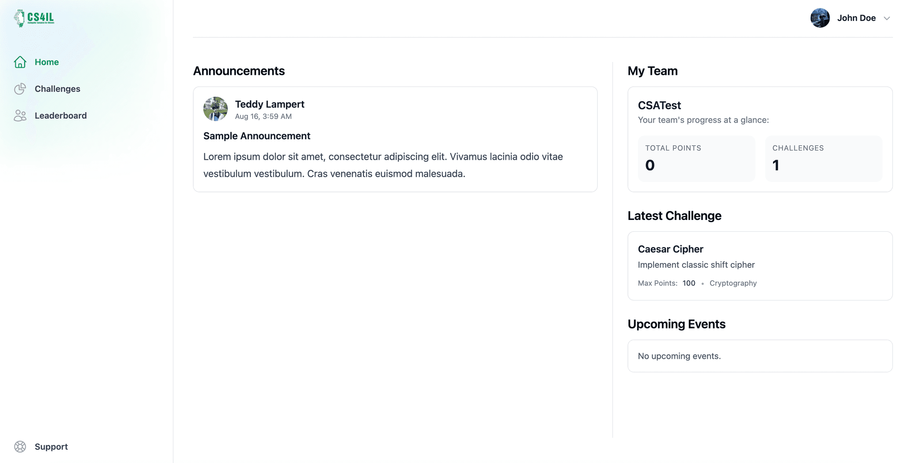Click the Total Points stat card
Viewport: 910px width, 463px height.
pyautogui.click(x=696, y=159)
